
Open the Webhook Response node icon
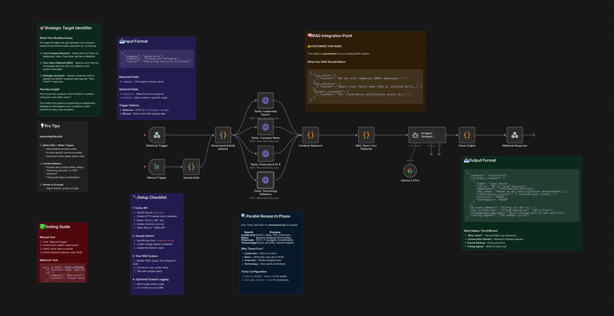coord(514,135)
